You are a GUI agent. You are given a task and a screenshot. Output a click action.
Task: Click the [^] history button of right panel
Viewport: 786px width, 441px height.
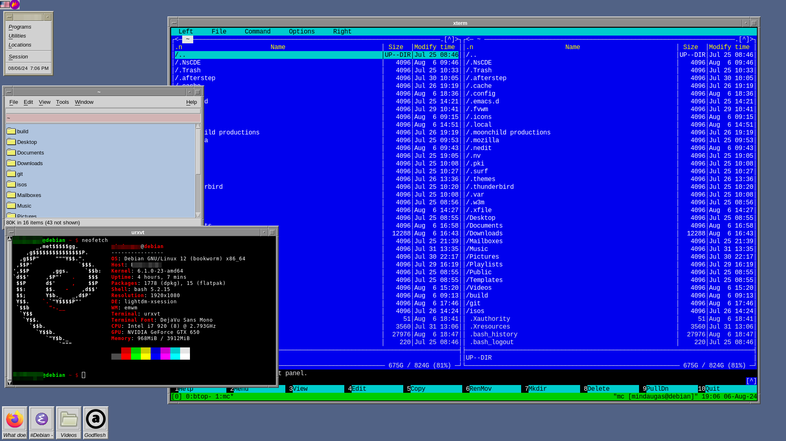click(744, 39)
